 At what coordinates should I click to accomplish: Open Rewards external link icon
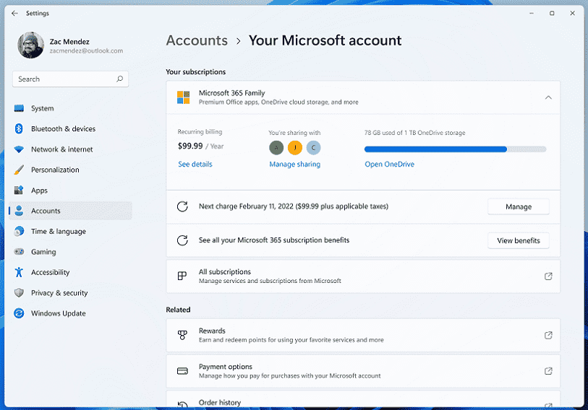coord(548,335)
